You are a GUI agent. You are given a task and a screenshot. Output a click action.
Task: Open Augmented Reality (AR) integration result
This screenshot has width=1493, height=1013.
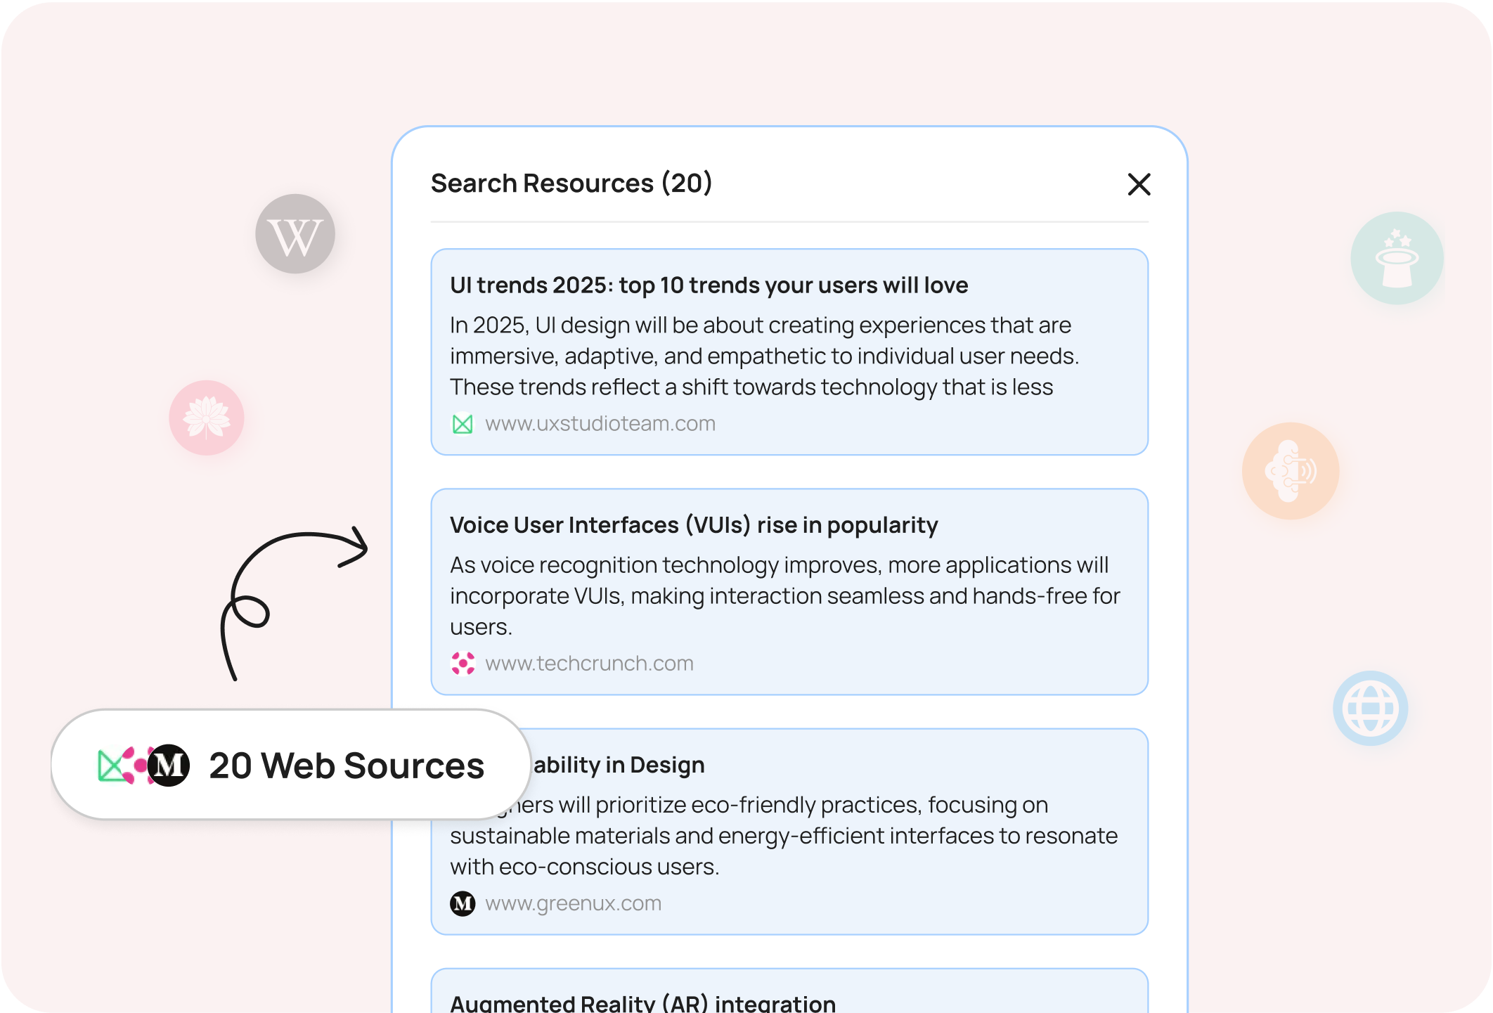pos(642,1002)
